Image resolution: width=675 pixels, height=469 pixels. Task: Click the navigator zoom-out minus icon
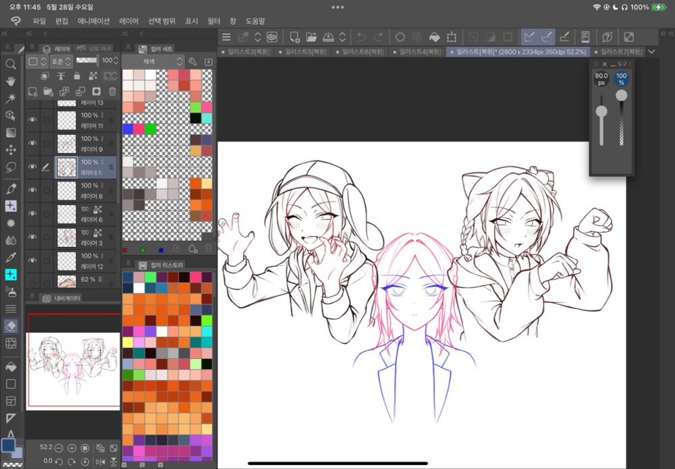pyautogui.click(x=59, y=448)
